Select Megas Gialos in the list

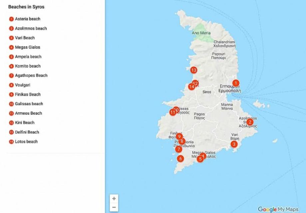coord(27,47)
